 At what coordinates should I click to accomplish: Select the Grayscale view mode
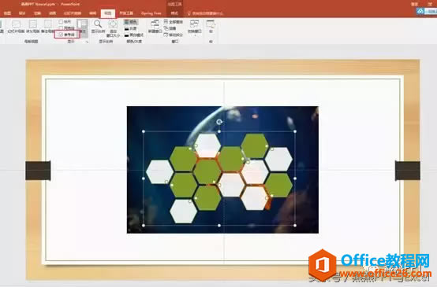tap(131, 28)
